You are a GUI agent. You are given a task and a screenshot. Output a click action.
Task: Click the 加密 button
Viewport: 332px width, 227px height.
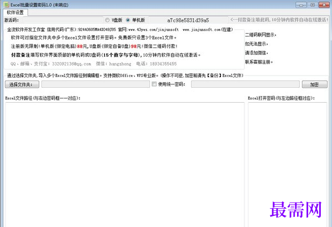(314, 84)
